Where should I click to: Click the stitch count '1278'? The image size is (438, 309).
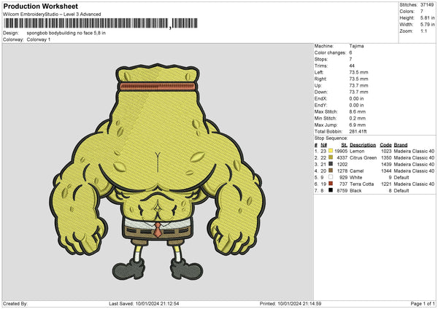(342, 171)
